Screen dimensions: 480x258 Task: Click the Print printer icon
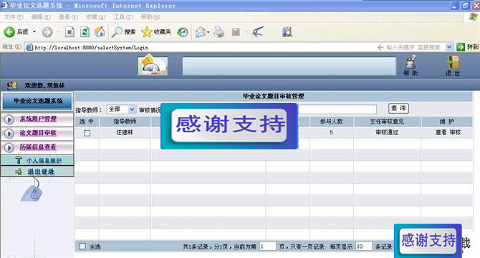point(219,31)
